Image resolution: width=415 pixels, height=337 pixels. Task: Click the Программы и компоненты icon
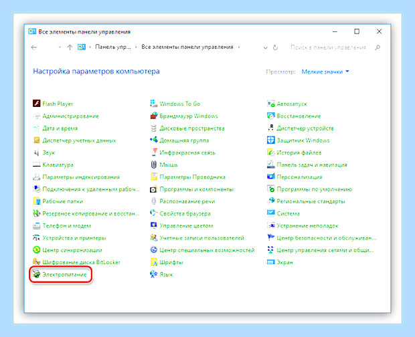[x=153, y=189]
